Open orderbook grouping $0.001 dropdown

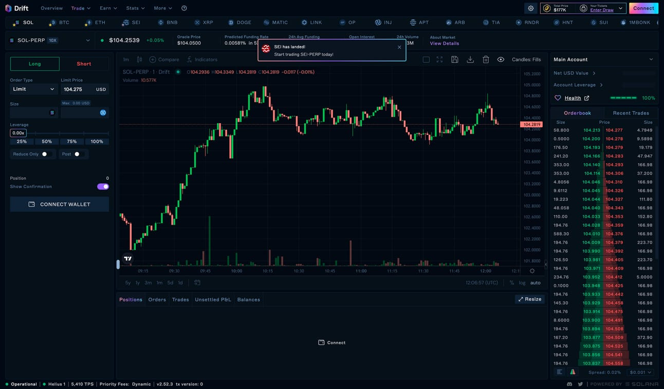(x=640, y=372)
